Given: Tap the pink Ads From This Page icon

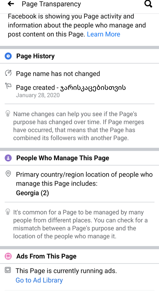Looking at the screenshot, I should [8, 256].
